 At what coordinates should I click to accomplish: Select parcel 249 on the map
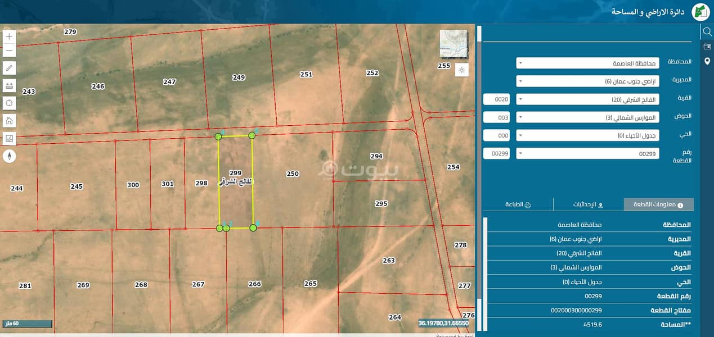pos(239,78)
